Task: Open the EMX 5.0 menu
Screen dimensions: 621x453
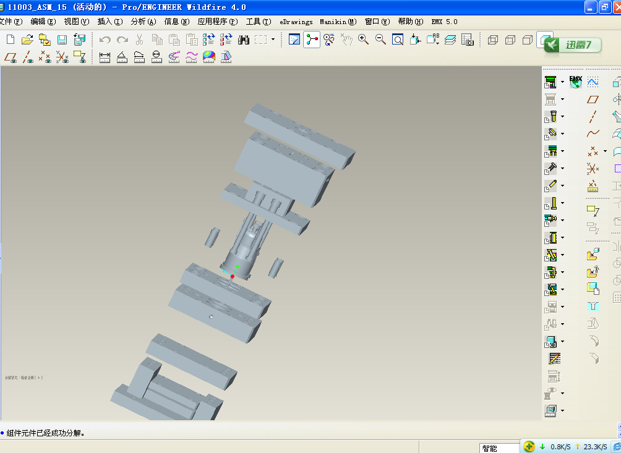Action: click(444, 22)
